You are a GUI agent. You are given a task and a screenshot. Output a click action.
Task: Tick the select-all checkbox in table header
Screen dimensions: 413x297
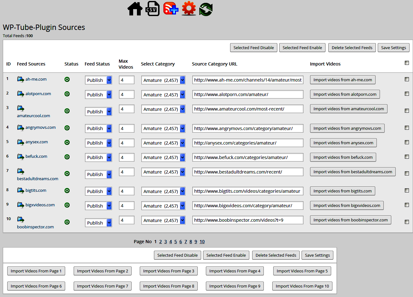pos(407,63)
